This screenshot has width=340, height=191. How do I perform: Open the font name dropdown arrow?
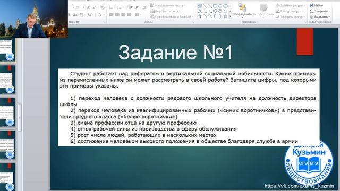[73, 7]
